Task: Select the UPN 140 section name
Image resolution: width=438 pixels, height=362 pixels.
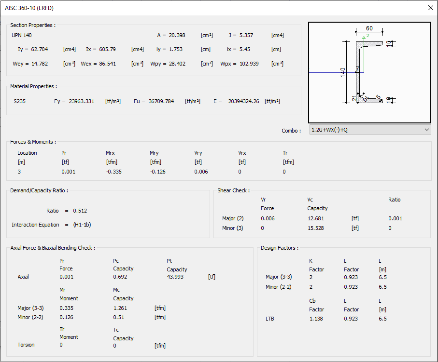Action: pos(22,35)
